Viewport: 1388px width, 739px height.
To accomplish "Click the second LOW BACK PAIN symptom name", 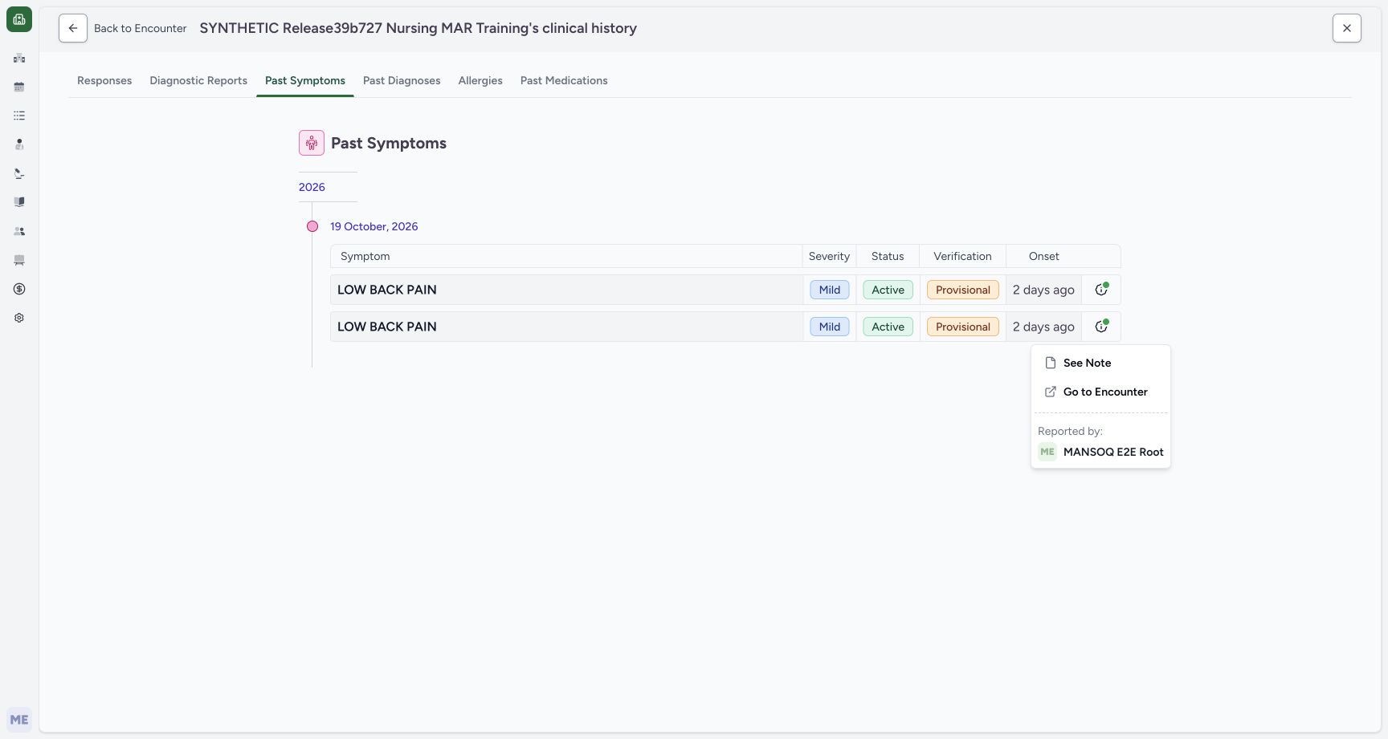I will (x=387, y=327).
